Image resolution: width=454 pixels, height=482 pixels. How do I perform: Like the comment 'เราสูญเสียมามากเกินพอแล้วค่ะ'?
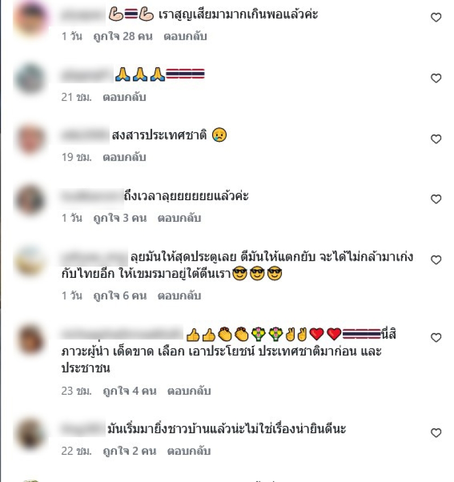click(436, 18)
